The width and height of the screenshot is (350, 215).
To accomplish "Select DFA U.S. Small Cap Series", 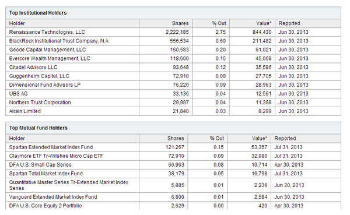I will (40, 165).
